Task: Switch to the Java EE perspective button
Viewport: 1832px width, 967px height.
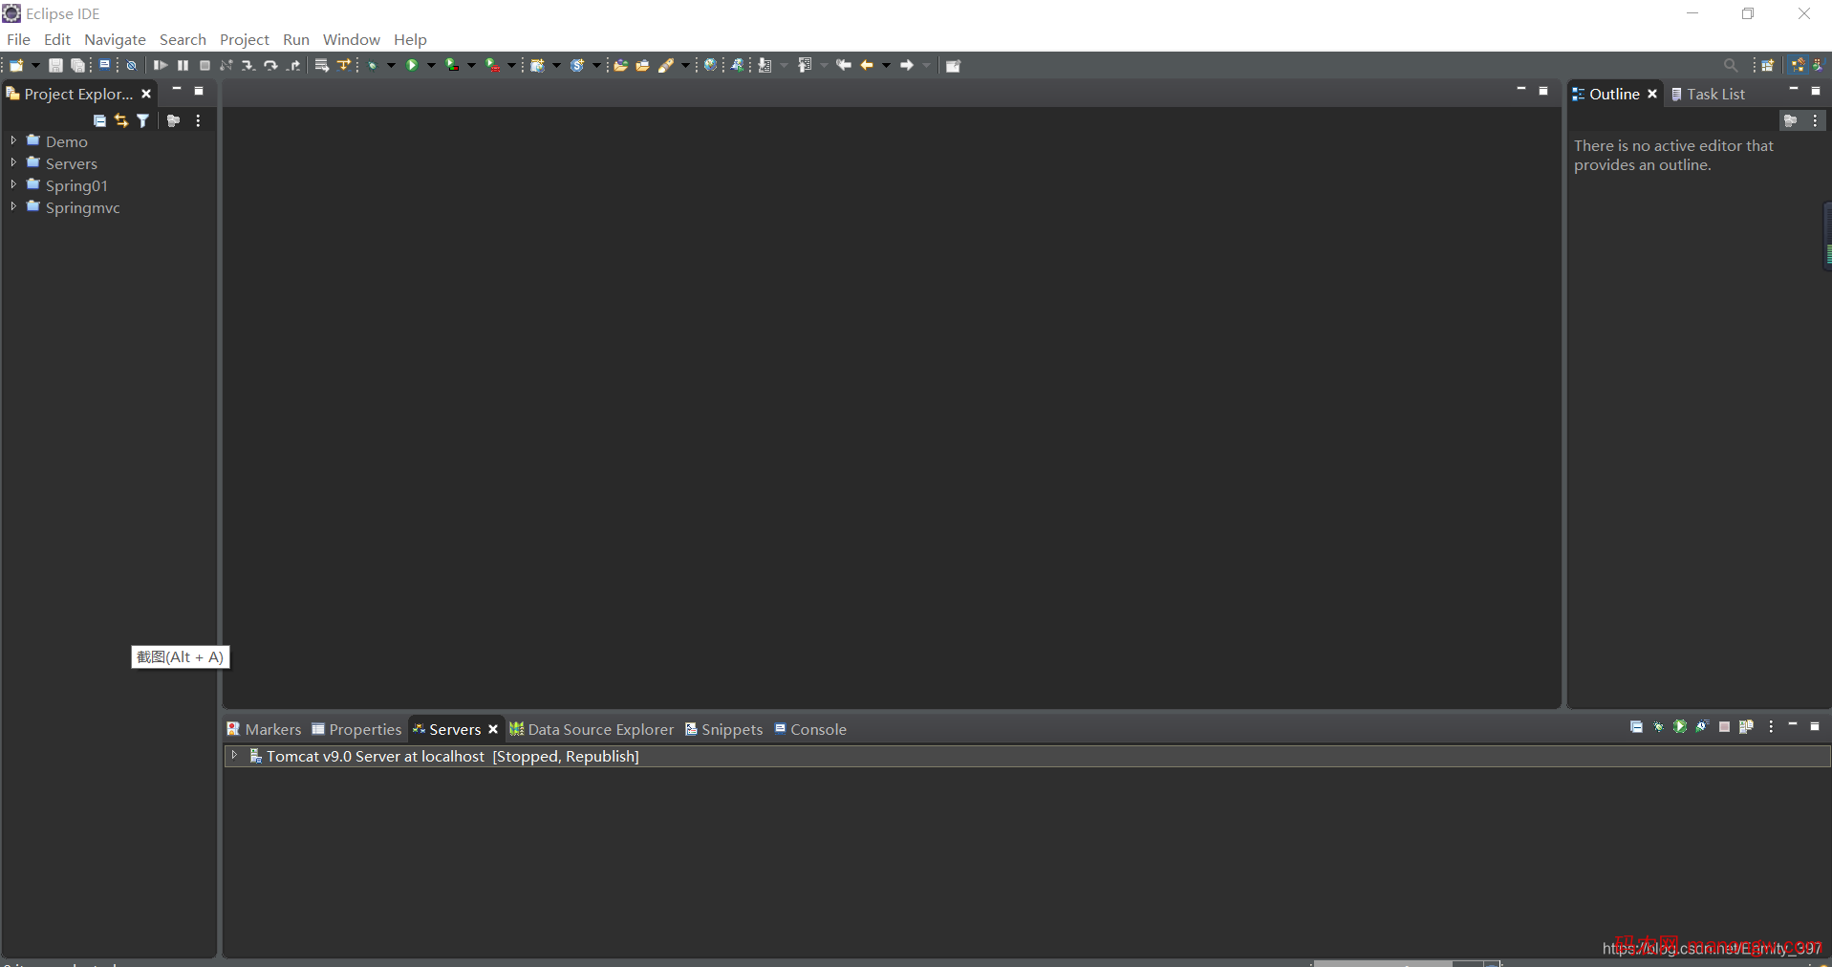Action: pos(1799,65)
